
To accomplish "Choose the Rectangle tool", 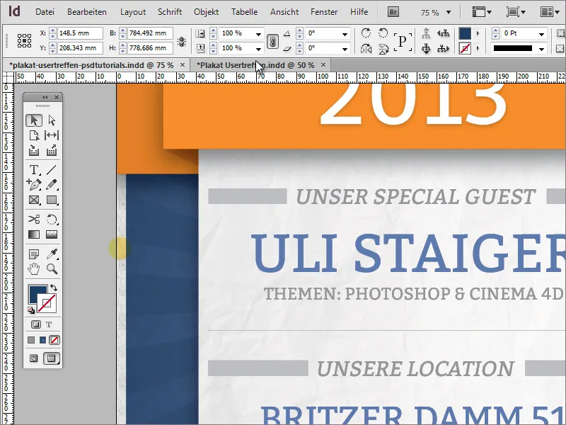I will 52,200.
